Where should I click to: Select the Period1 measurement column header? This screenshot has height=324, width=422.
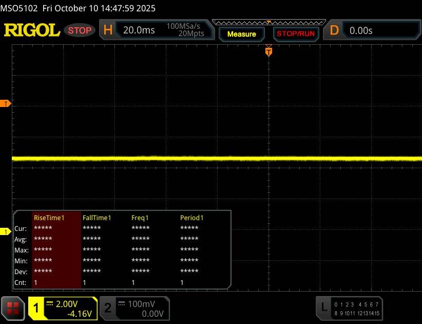(192, 218)
